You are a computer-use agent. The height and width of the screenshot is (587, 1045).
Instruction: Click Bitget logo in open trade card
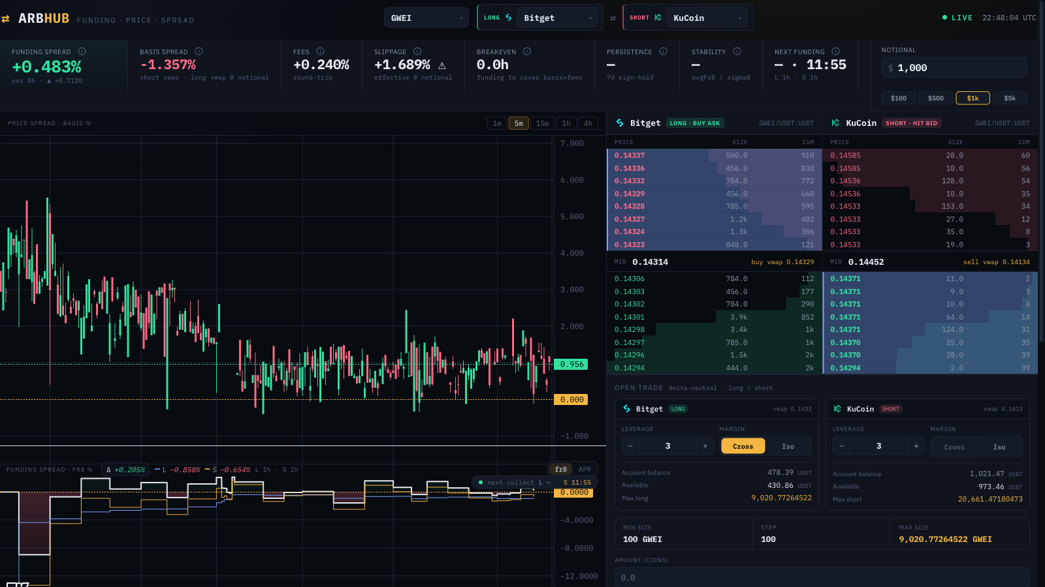tap(627, 409)
